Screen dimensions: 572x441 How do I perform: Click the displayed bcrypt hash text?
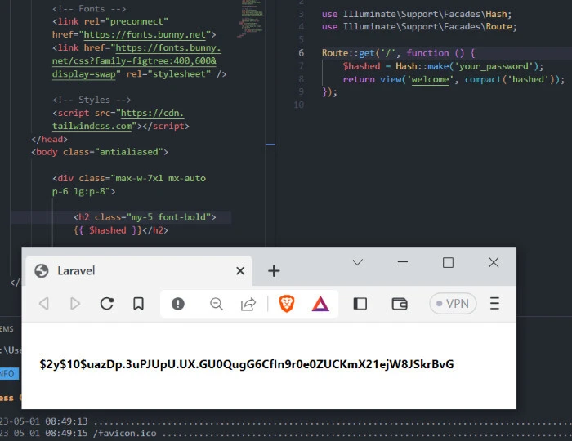click(246, 364)
